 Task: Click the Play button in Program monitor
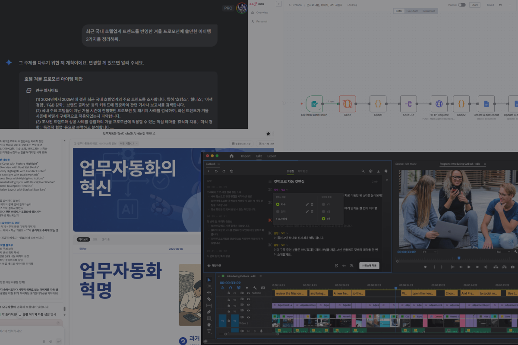(469, 267)
